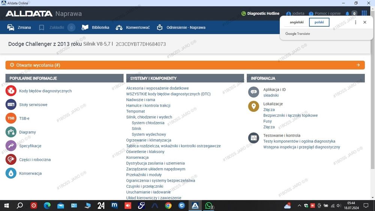Select the polski translation tab
Image resolution: width=375 pixels, height=211 pixels.
click(x=319, y=22)
